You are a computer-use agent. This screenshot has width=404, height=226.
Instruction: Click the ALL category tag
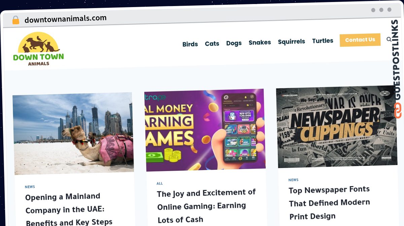click(160, 183)
